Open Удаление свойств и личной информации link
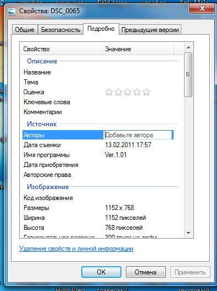 coord(76,249)
